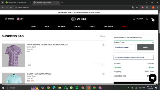Open the DISCOVER menu
Screen dimensions: 160x90
coord(108,26)
